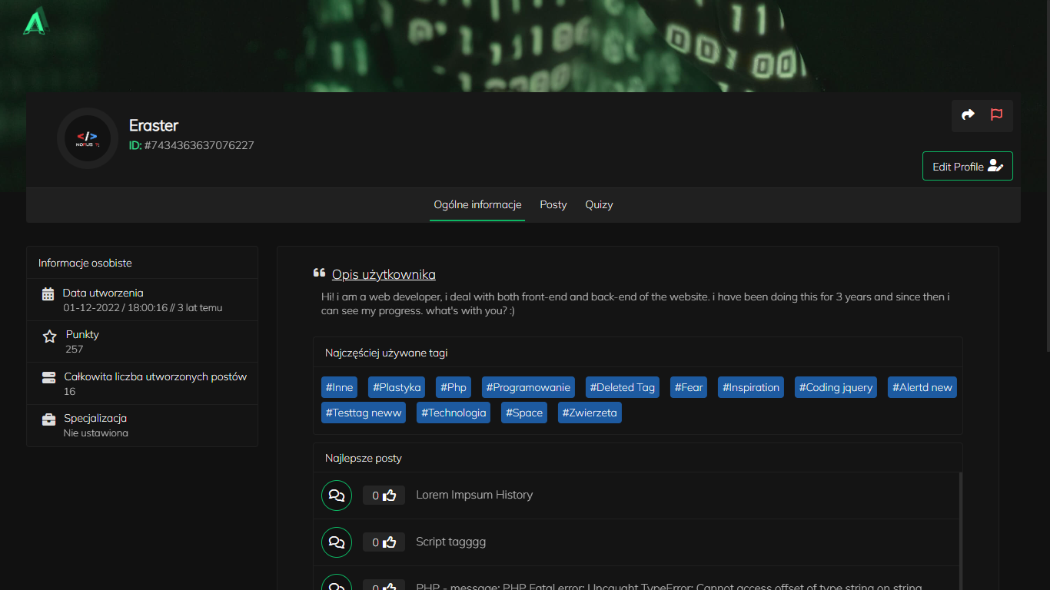Open the Opis użytkownika link
The image size is (1050, 590).
[384, 274]
